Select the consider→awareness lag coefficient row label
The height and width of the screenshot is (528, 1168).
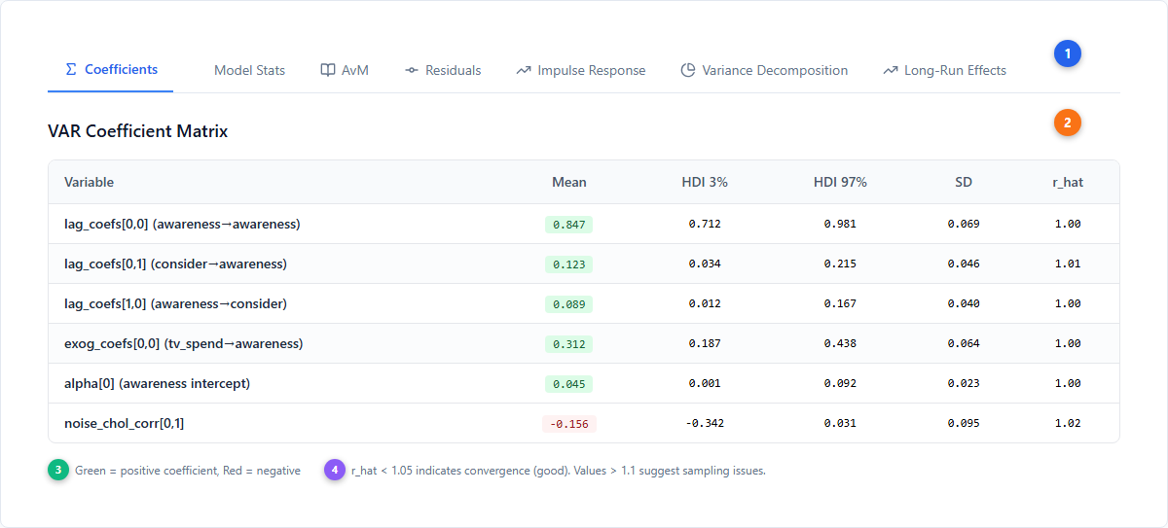[175, 264]
